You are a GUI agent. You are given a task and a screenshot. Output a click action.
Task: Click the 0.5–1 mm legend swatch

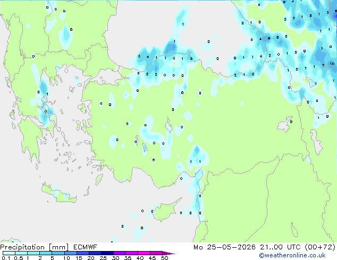coord(21,253)
